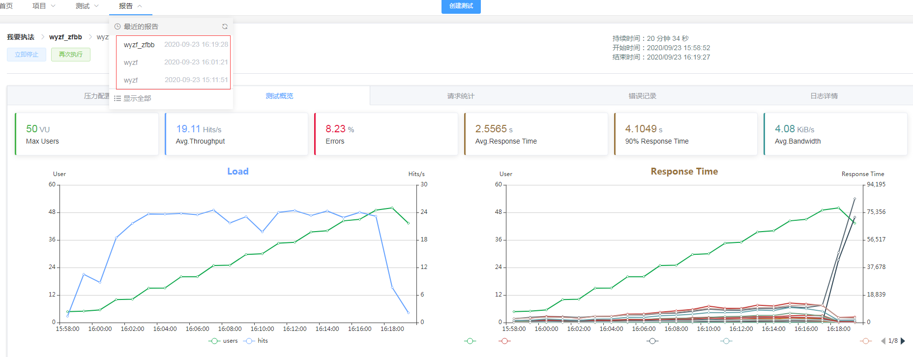913x357 pixels.
Task: Toggle the users series in Load legend
Action: coord(223,341)
